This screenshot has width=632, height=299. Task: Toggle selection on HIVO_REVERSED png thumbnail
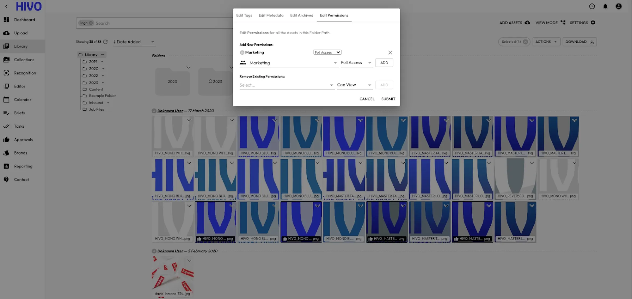coord(532,163)
